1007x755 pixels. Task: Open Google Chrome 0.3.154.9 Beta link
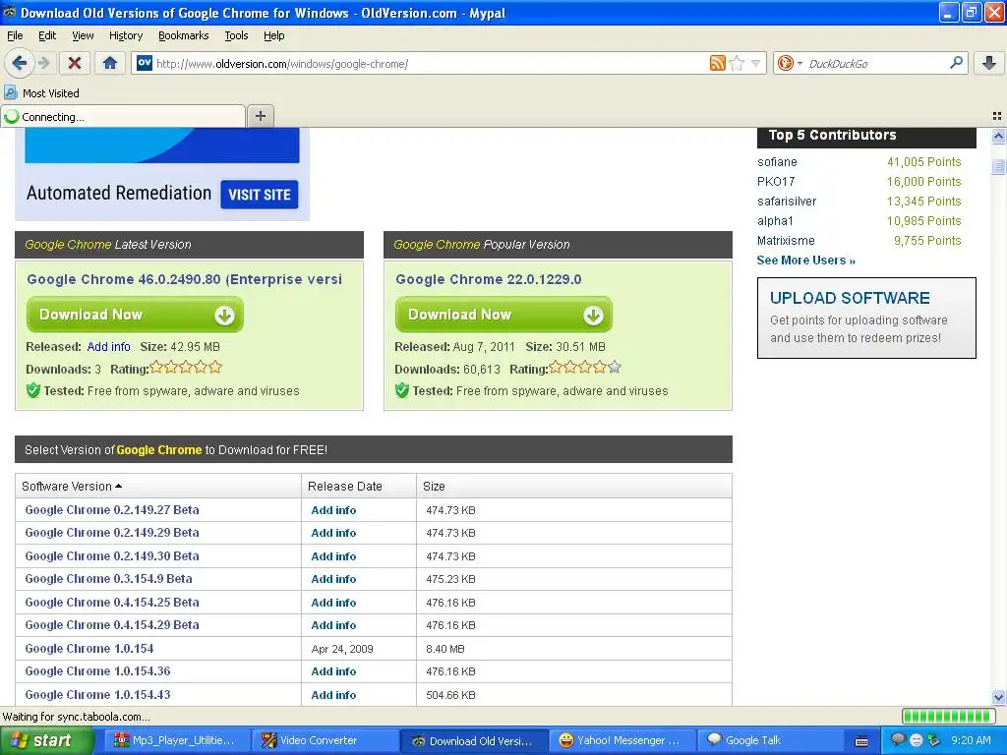[108, 578]
